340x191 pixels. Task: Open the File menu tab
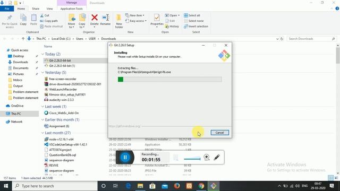(x=7, y=8)
